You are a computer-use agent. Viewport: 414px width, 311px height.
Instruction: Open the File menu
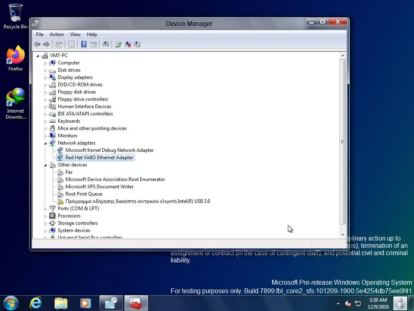pos(40,34)
